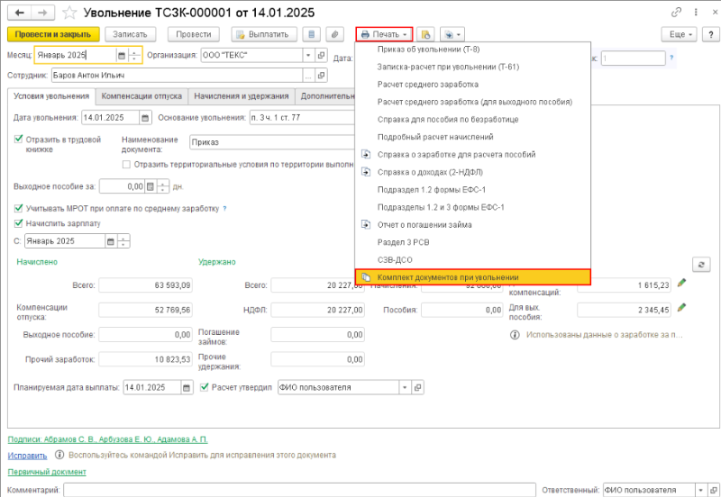This screenshot has height=497, width=721.
Task: Open calendar for the С: Январь 2025 field
Action: click(x=110, y=241)
